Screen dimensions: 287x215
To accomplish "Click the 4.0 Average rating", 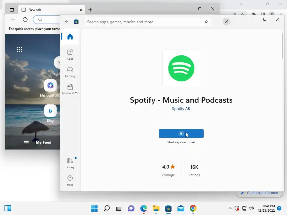I will point(168,170).
